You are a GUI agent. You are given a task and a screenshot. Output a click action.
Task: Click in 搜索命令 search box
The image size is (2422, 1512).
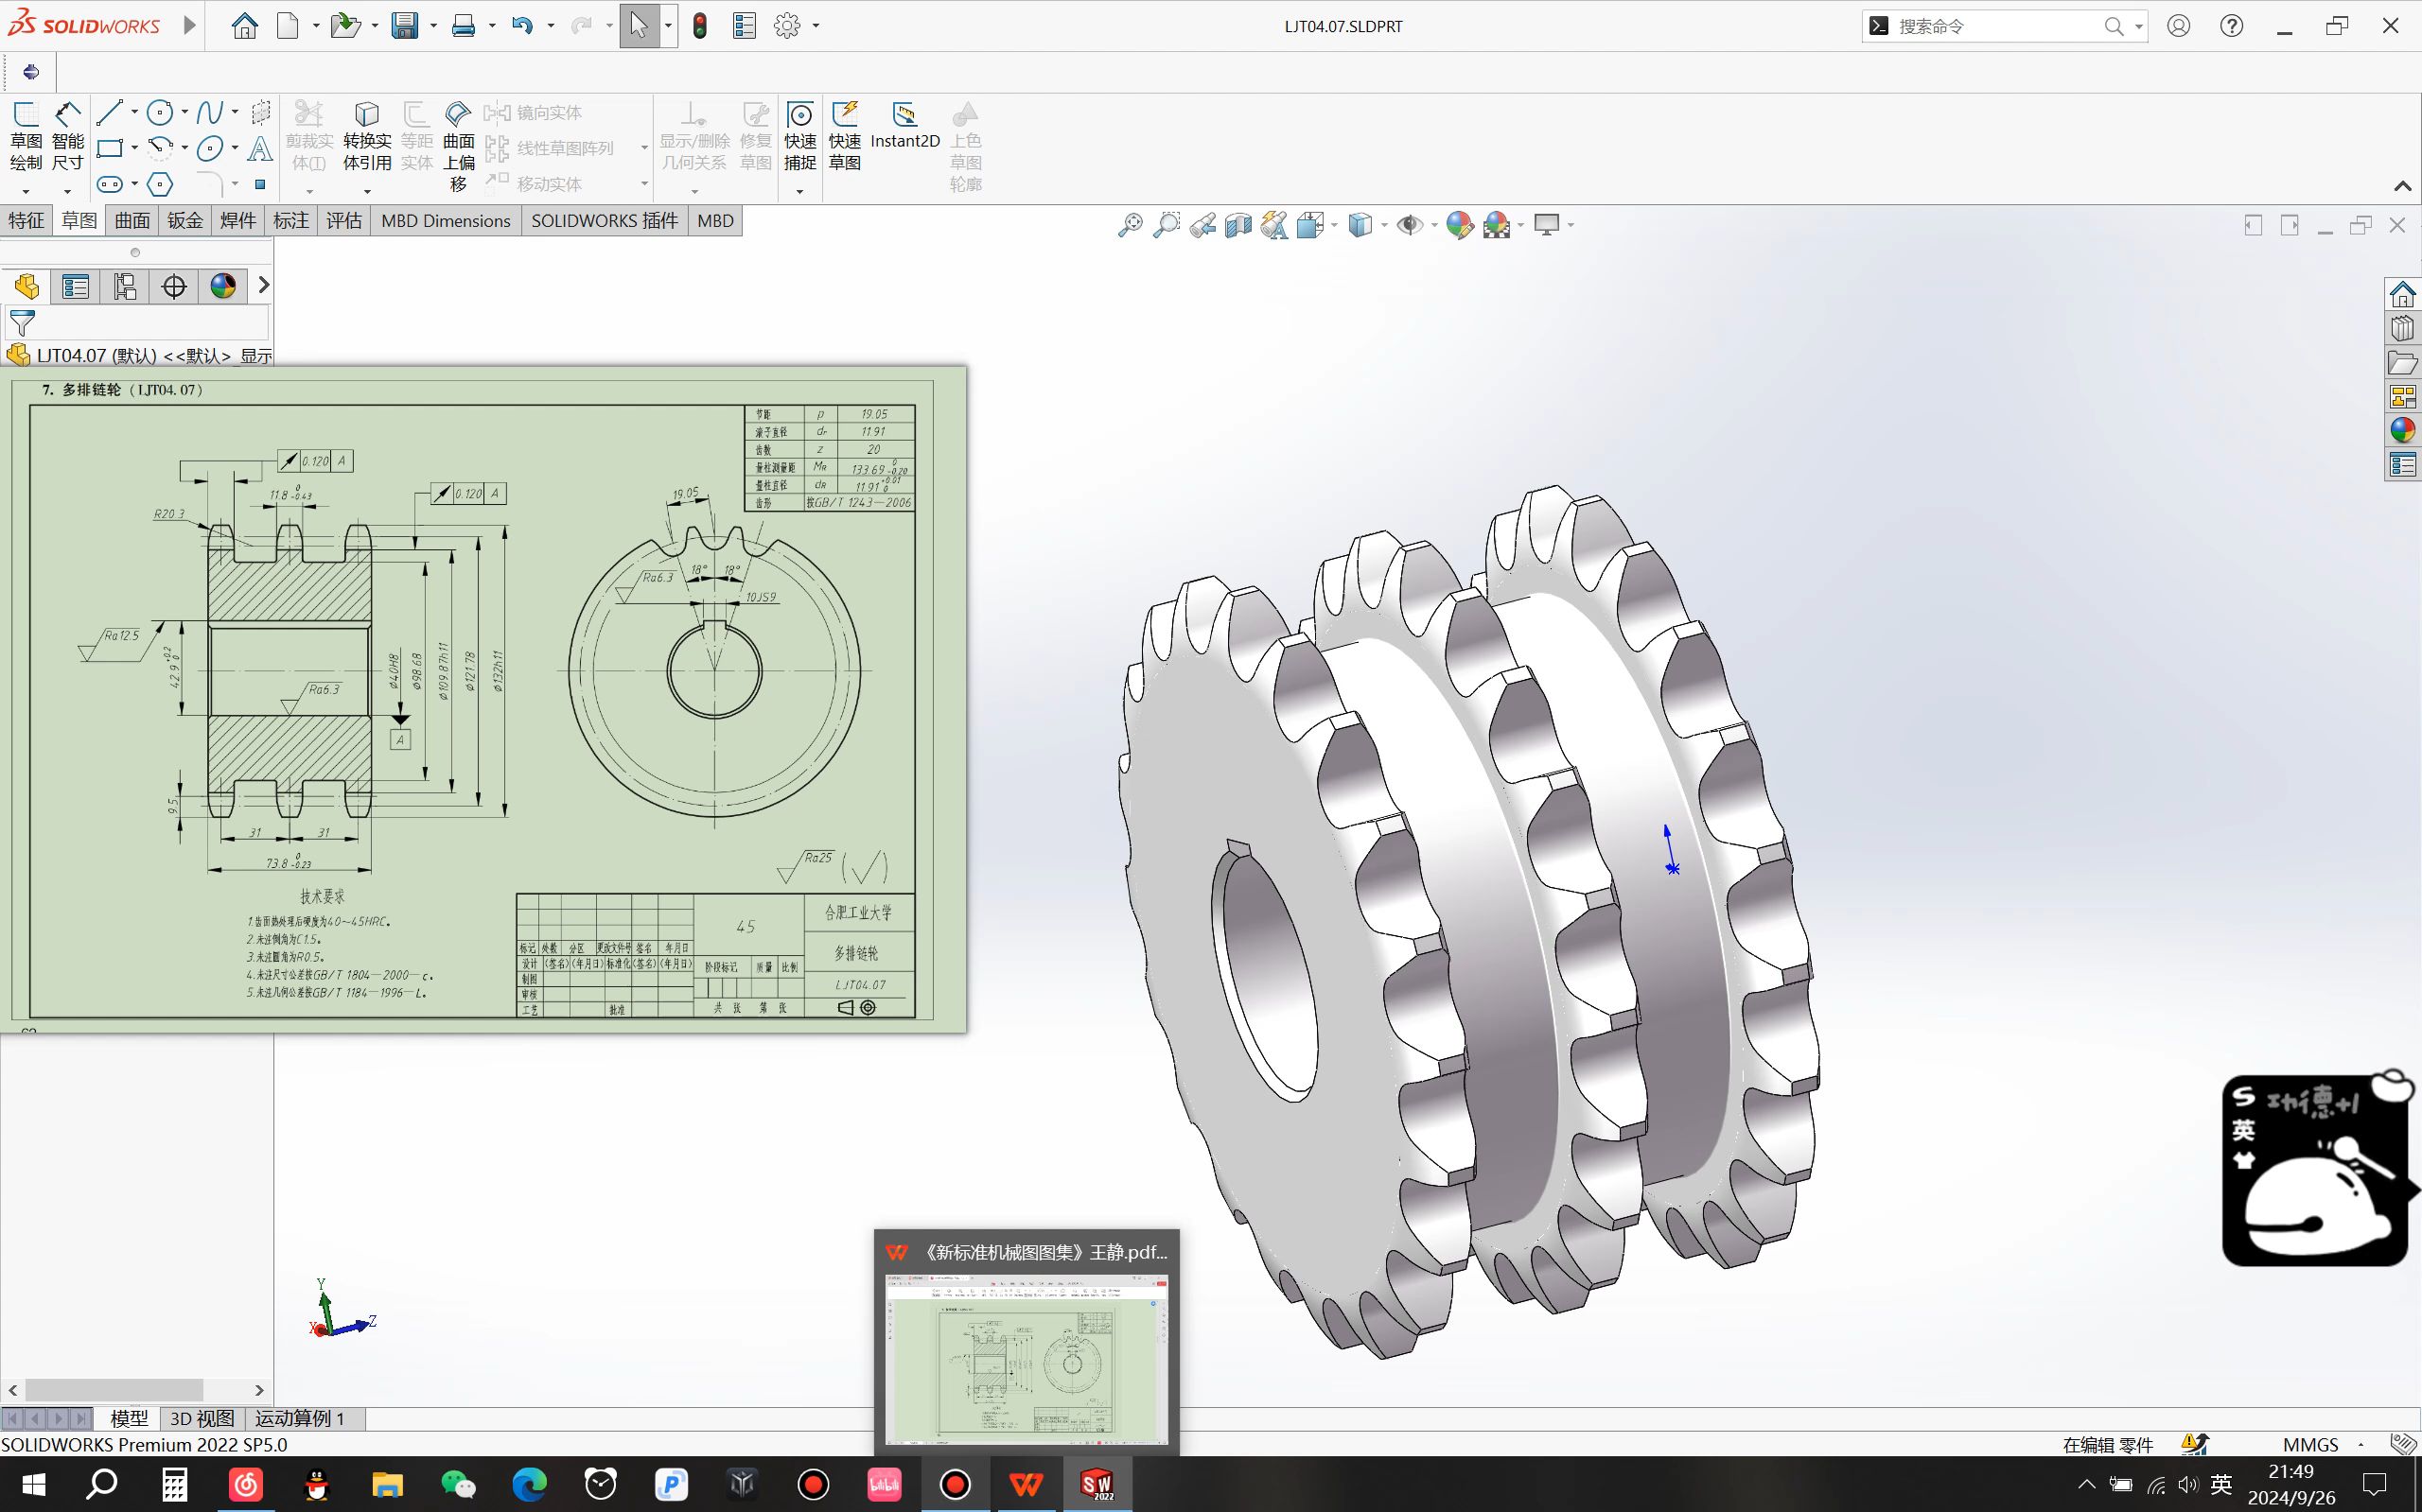1996,26
